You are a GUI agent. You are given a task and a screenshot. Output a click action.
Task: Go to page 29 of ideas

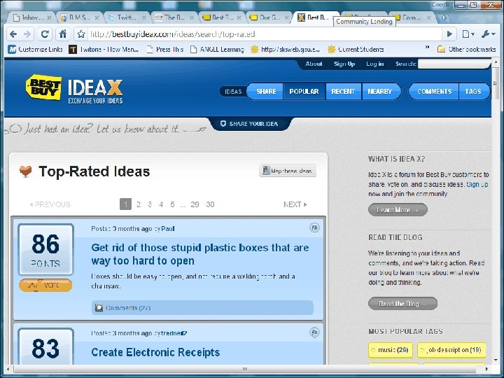coord(195,204)
